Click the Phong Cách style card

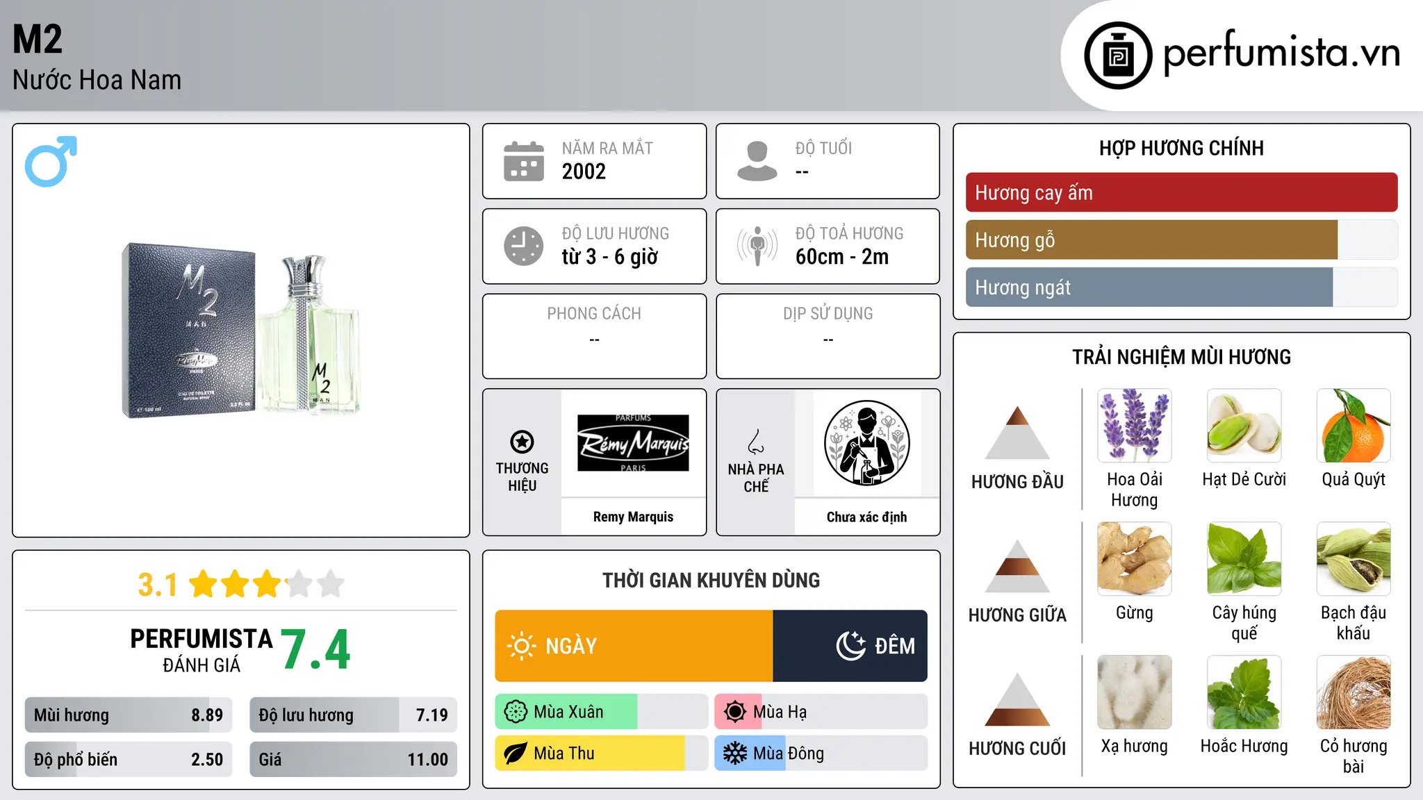point(595,336)
